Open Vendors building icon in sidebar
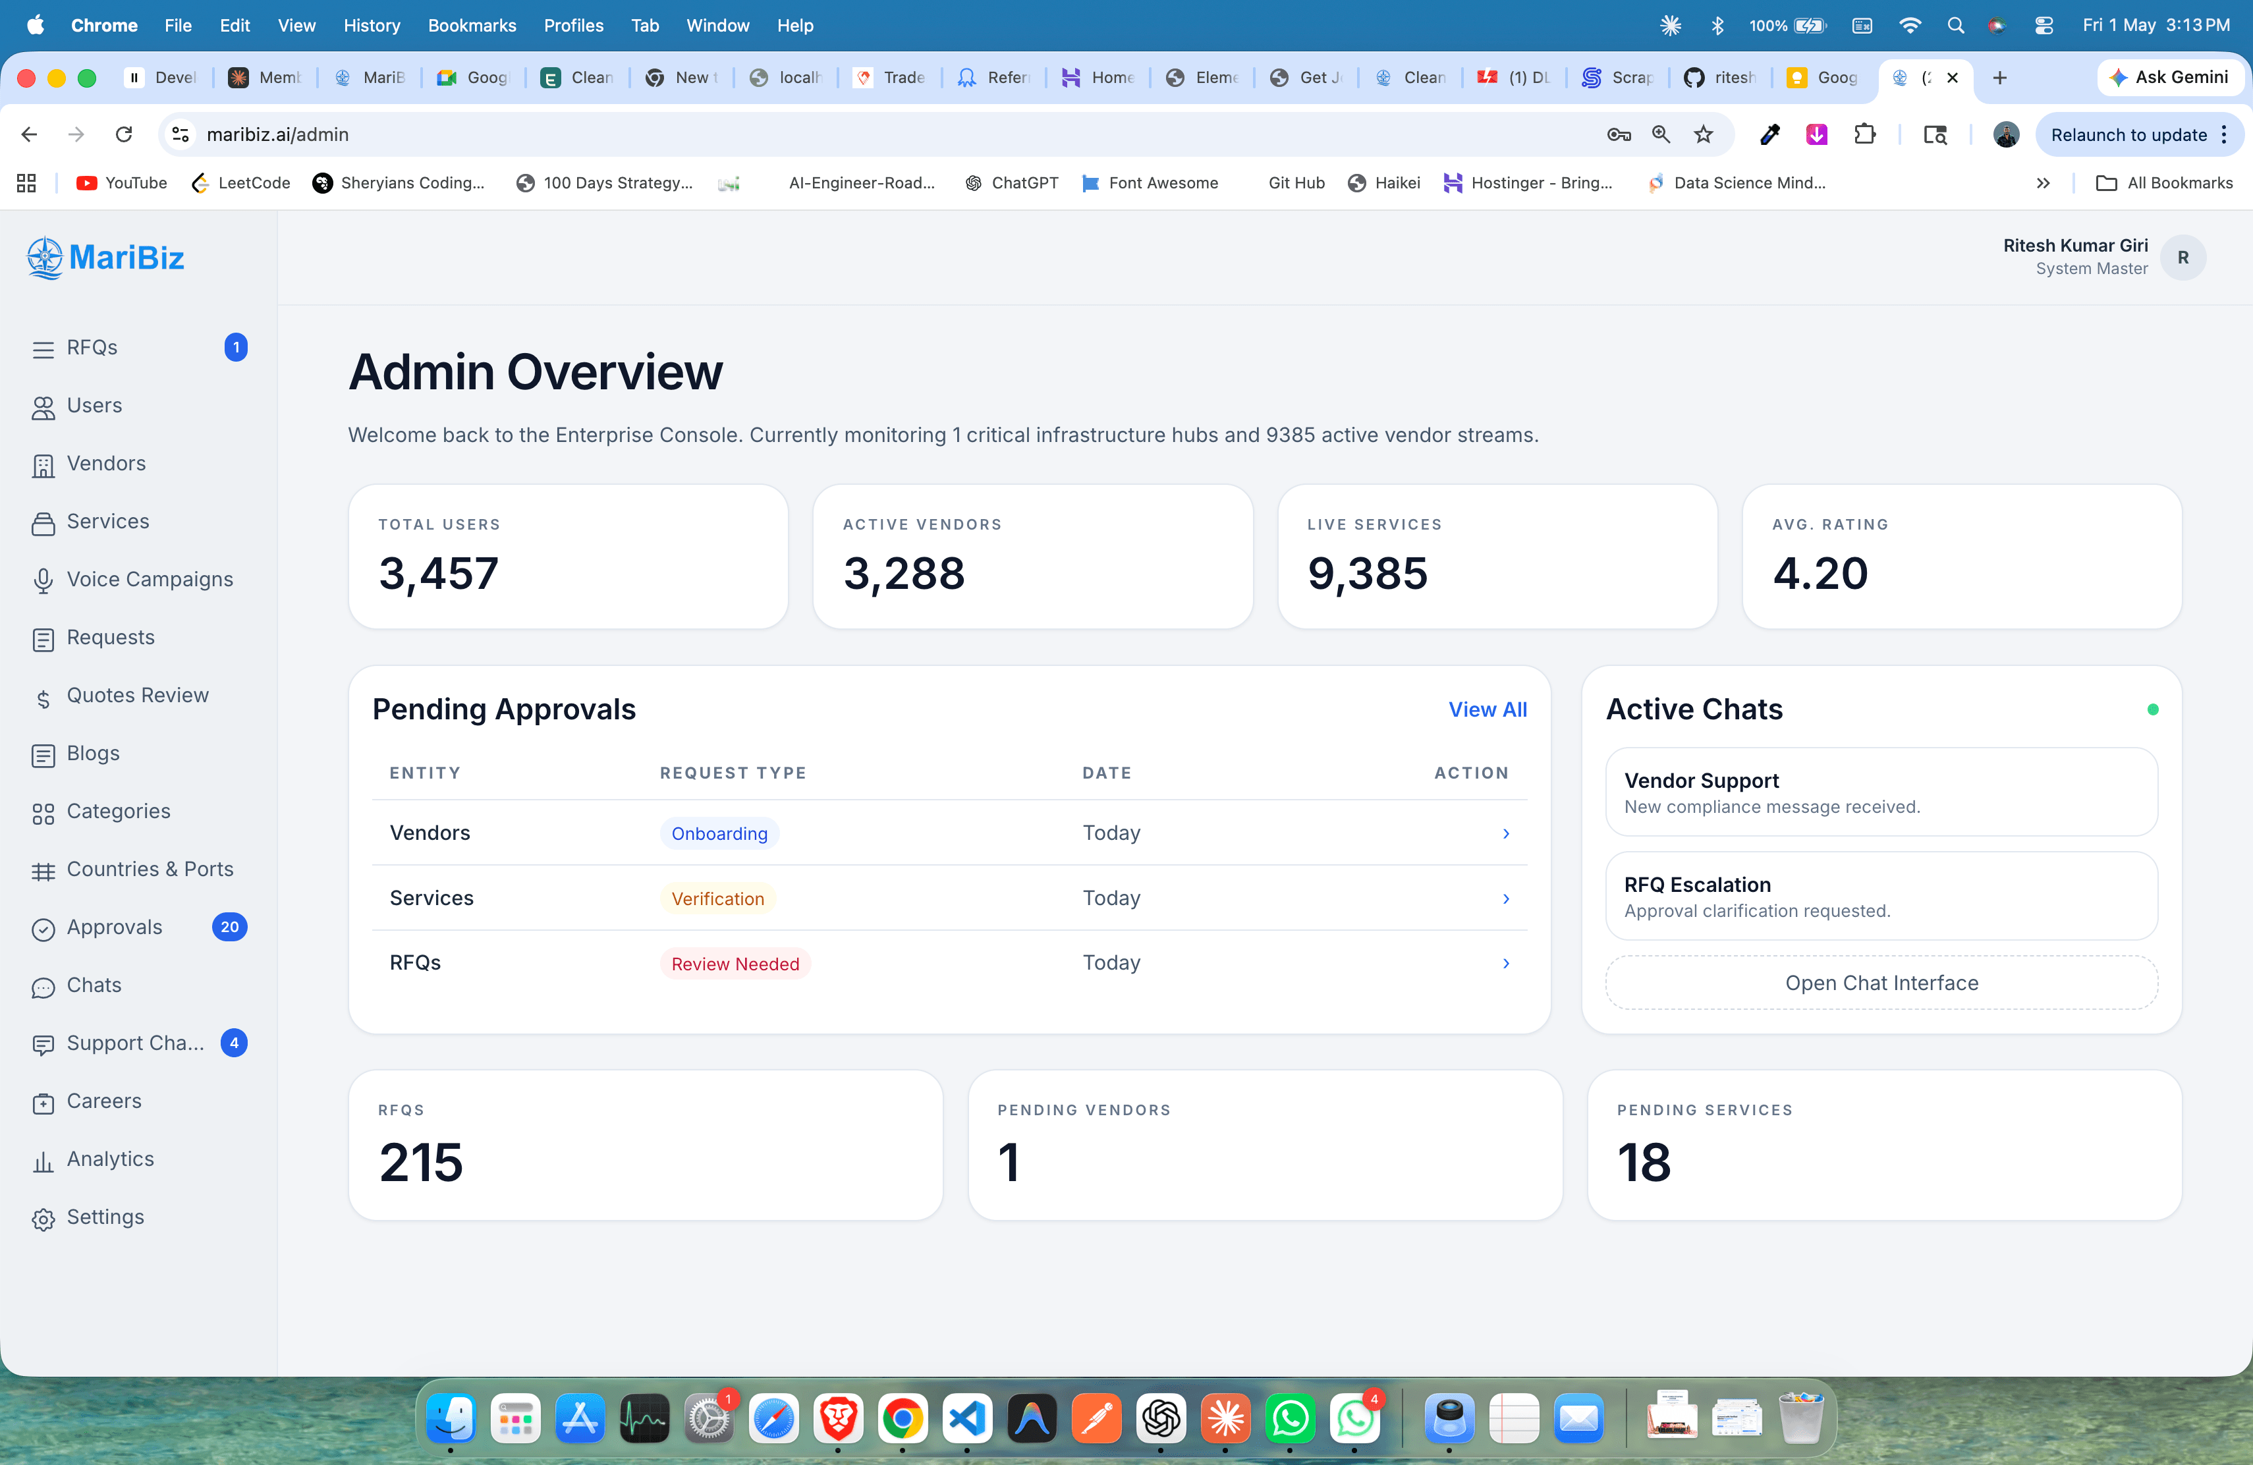The width and height of the screenshot is (2253, 1465). click(x=43, y=464)
